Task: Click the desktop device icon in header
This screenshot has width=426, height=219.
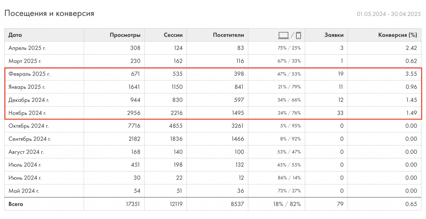Action: [283, 35]
